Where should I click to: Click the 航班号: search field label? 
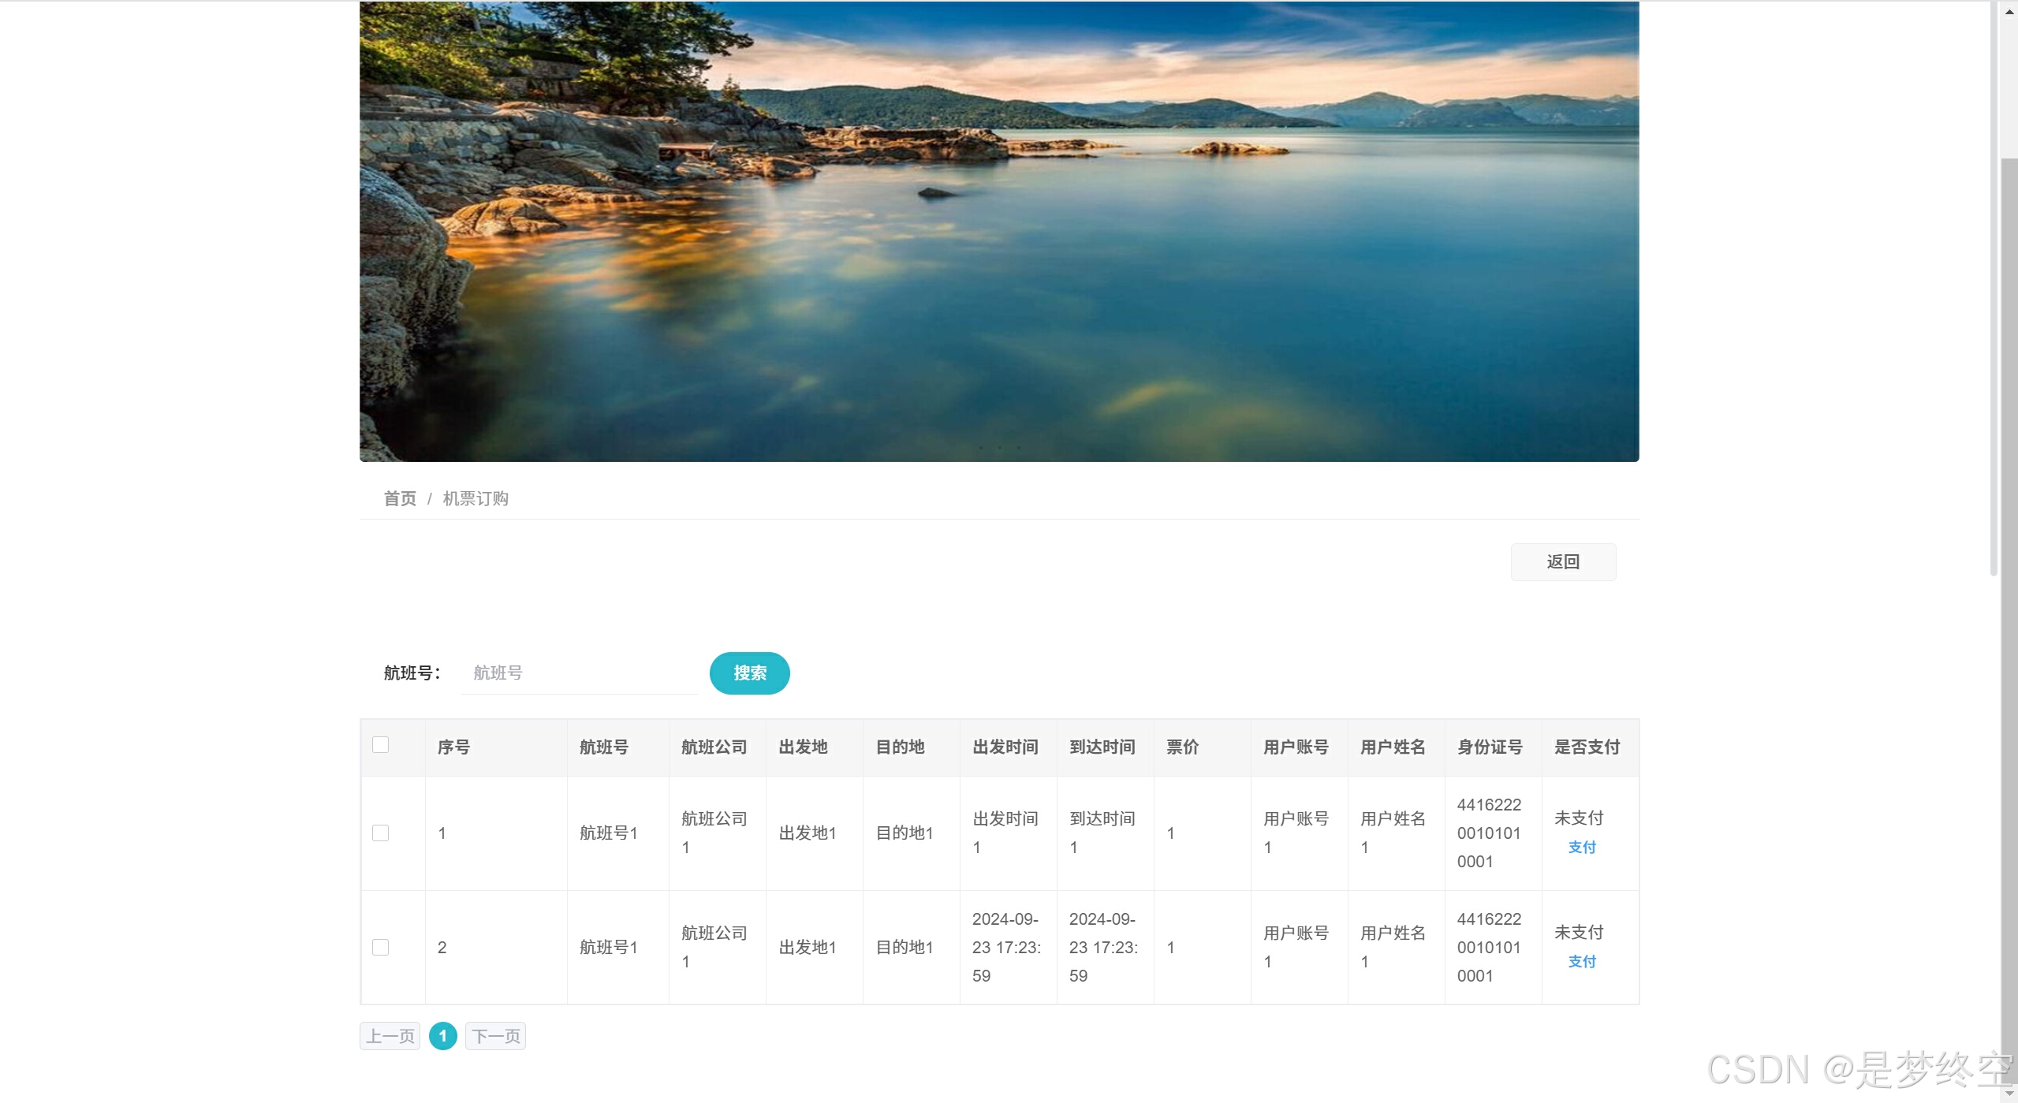pos(412,673)
